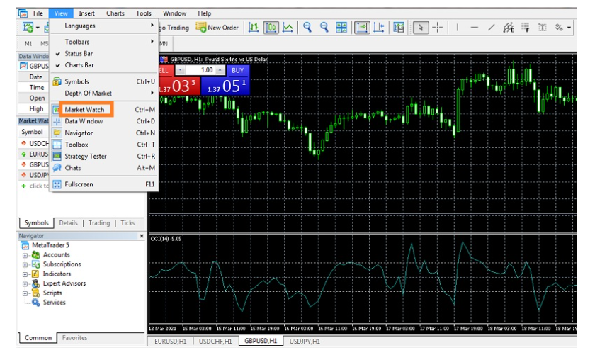This screenshot has height=355, width=595.
Task: Open the Window menu
Action: point(174,13)
